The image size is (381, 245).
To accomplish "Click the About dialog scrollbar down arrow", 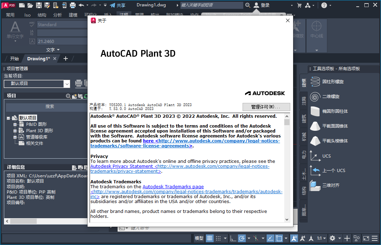I will pos(287,219).
